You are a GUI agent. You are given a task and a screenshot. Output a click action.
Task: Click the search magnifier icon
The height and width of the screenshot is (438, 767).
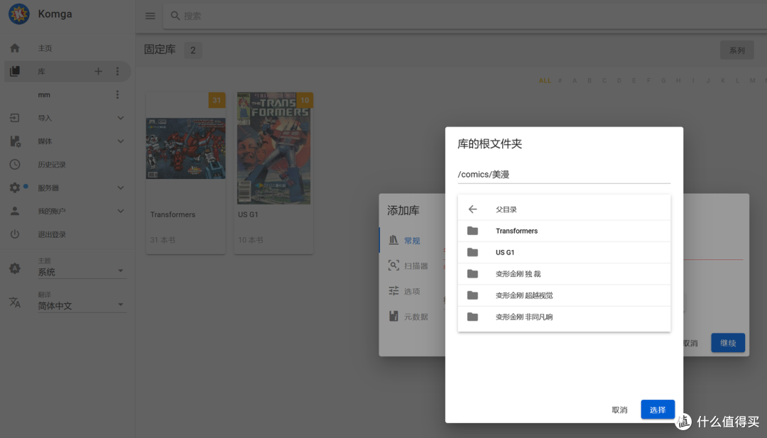[x=175, y=16]
